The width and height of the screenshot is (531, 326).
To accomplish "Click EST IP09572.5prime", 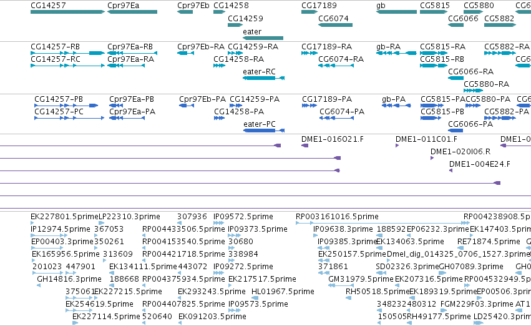I will click(219, 223).
